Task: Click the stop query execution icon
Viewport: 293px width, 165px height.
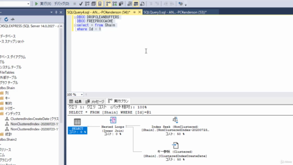Action: [75, 4]
